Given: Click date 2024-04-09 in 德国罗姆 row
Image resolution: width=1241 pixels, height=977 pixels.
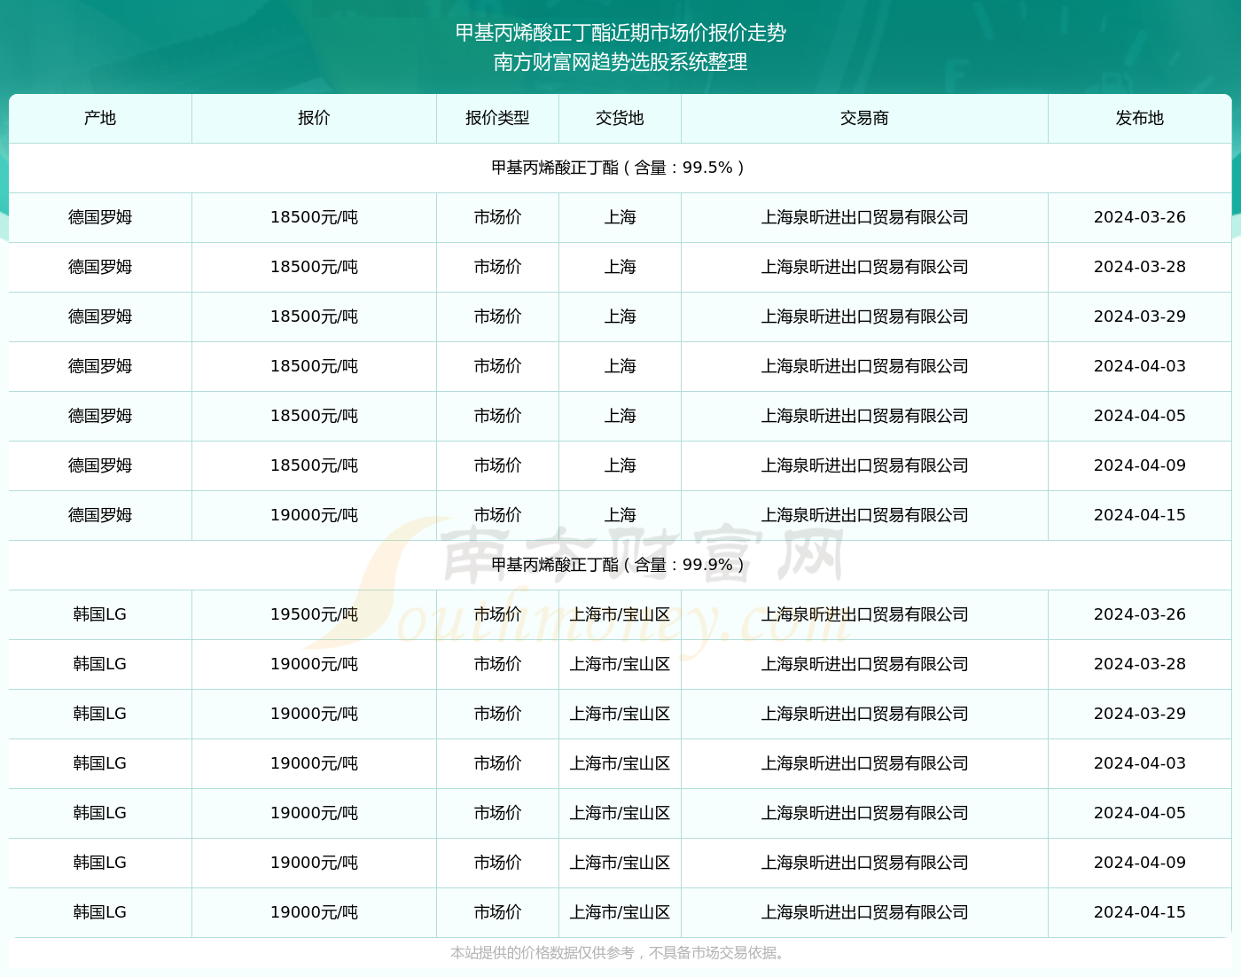Looking at the screenshot, I should (x=1140, y=465).
